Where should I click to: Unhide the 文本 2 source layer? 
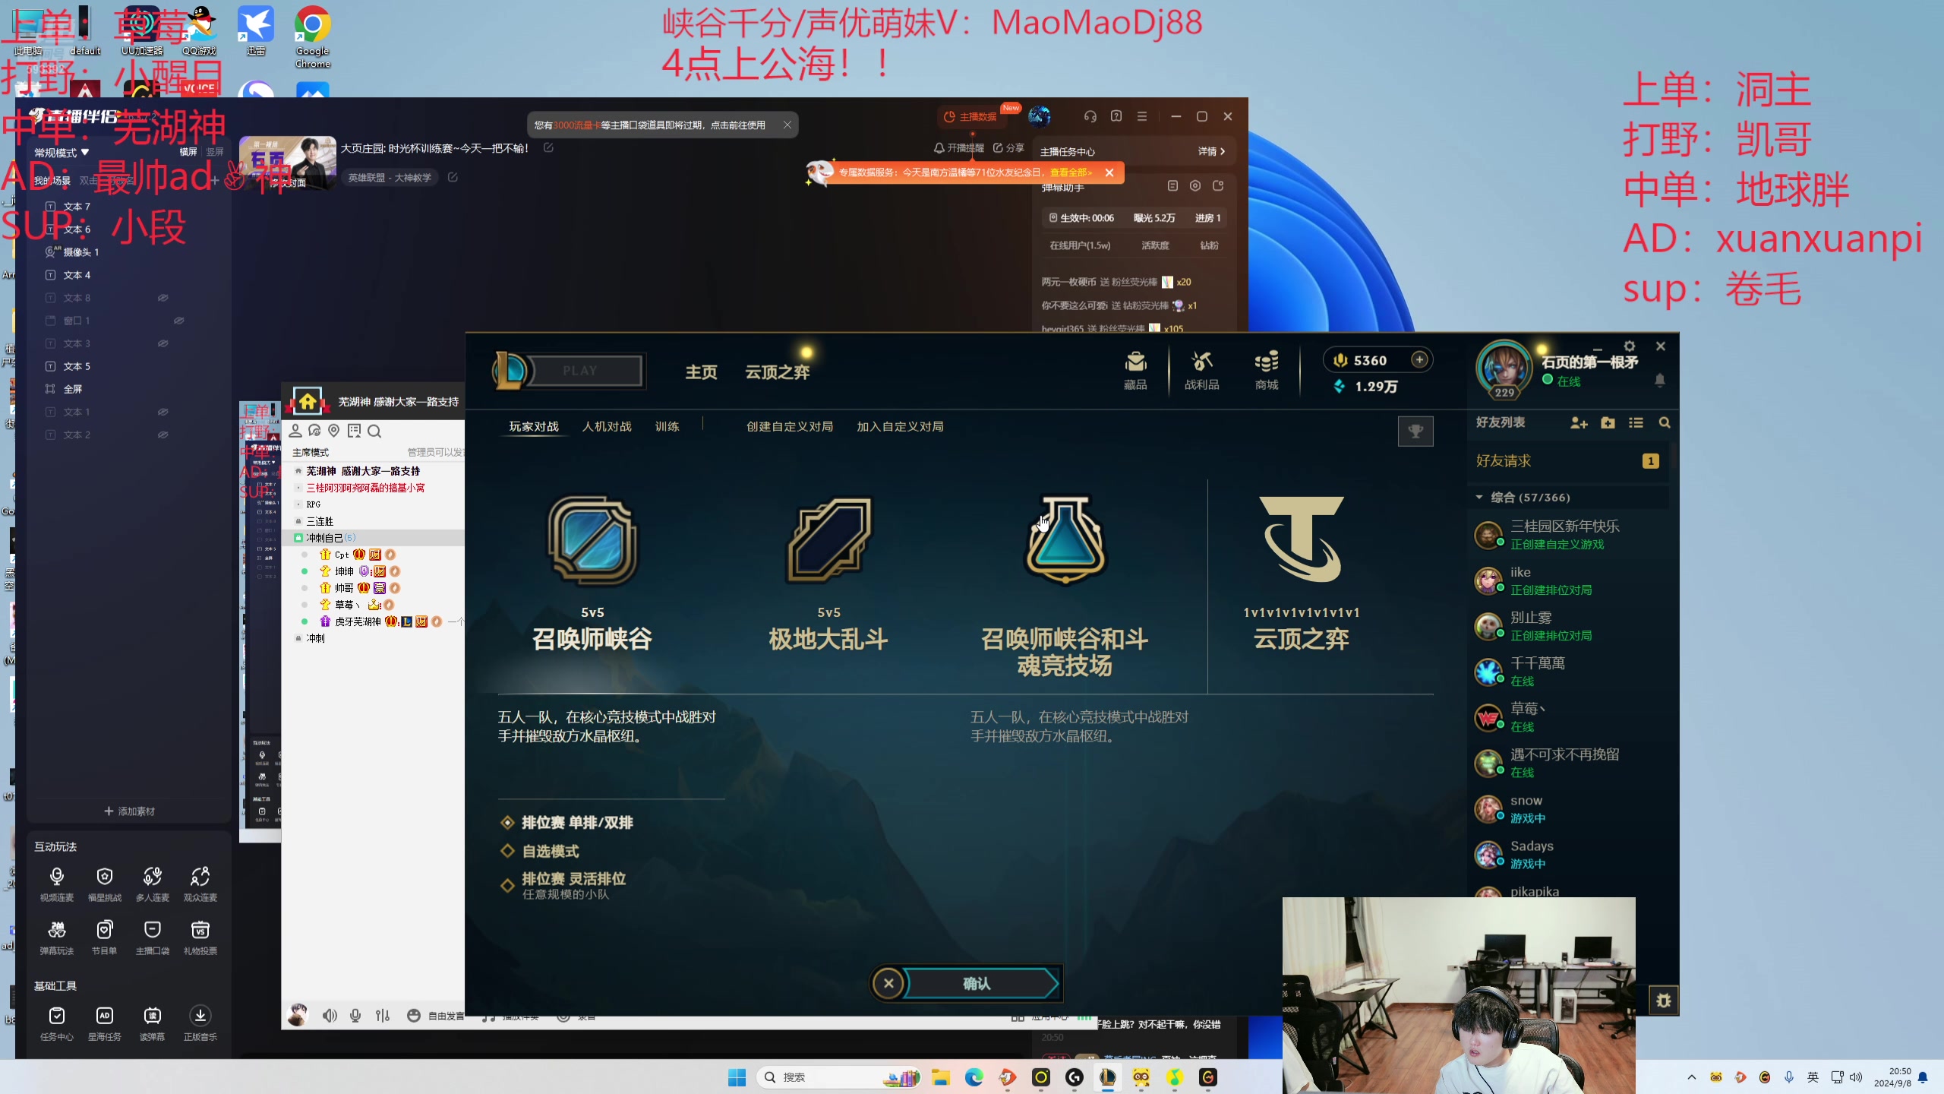pyautogui.click(x=163, y=434)
